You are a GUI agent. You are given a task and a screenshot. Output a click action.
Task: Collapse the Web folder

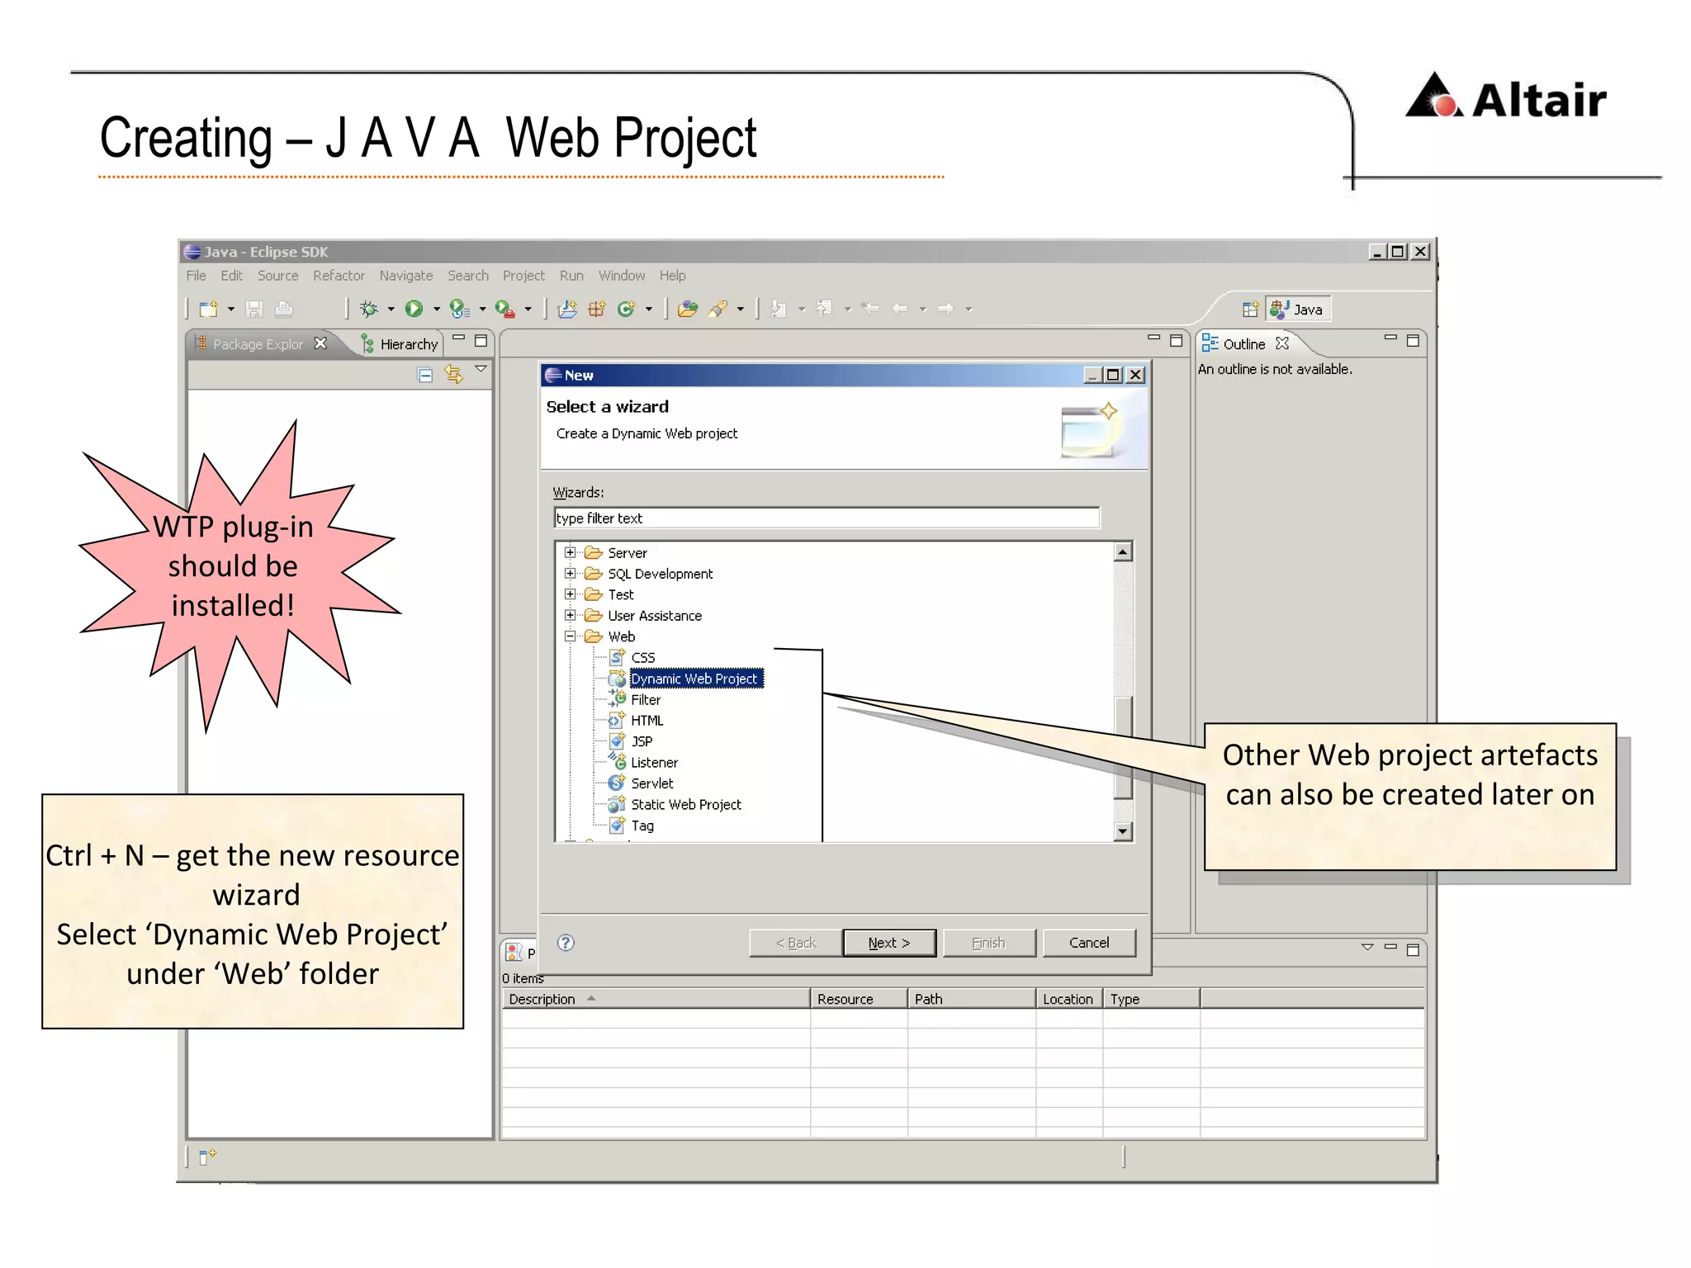click(570, 636)
